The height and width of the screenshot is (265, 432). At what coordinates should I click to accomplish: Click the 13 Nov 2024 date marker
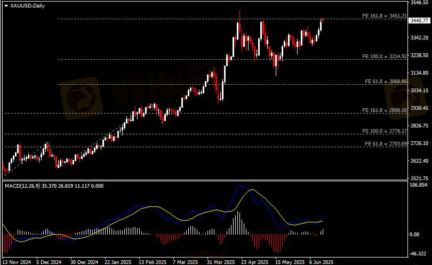pyautogui.click(x=17, y=262)
